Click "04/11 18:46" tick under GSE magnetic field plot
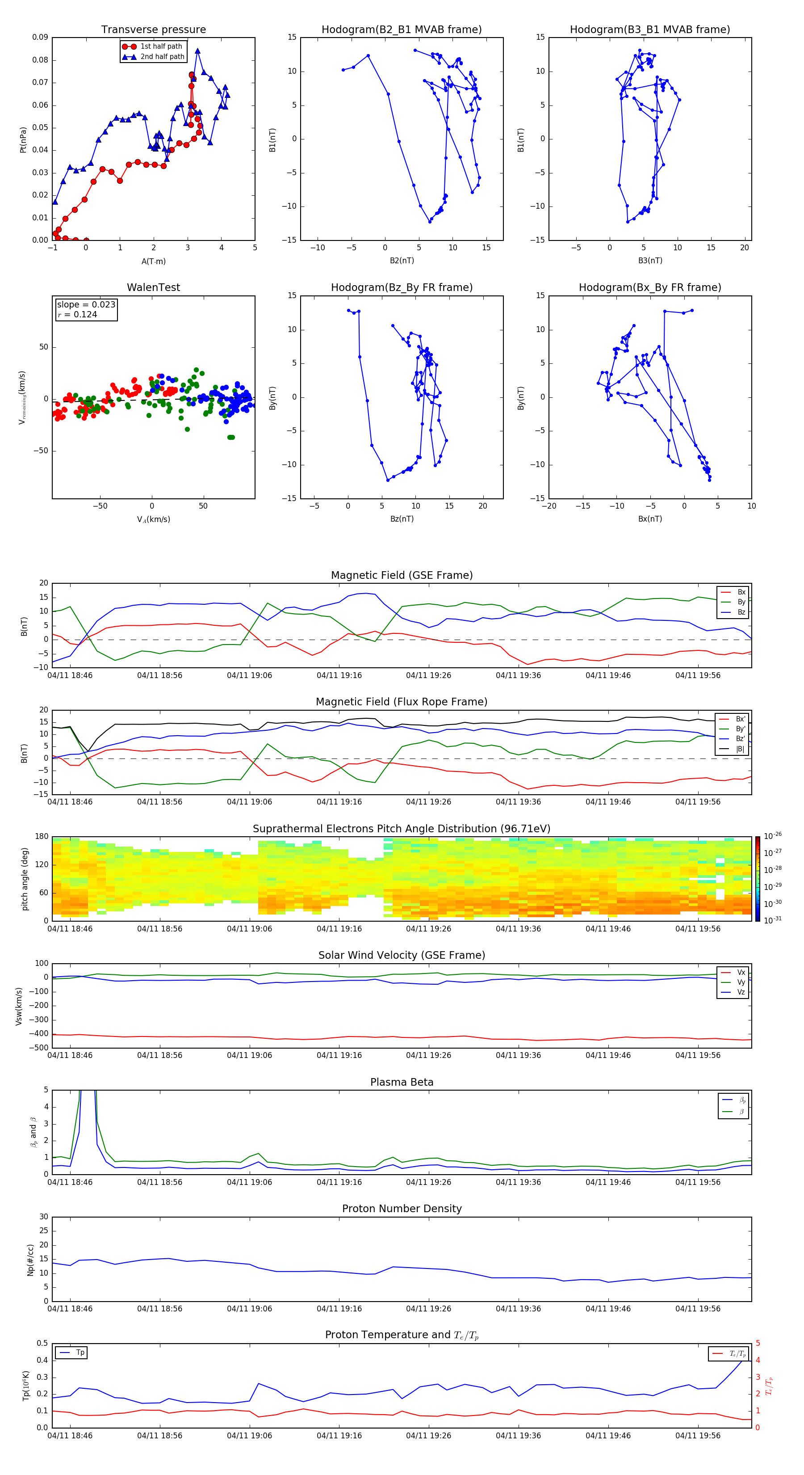The image size is (804, 1475). click(70, 676)
